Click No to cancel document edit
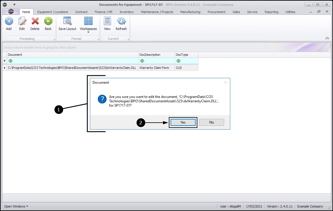The width and height of the screenshot is (333, 211). (x=212, y=122)
